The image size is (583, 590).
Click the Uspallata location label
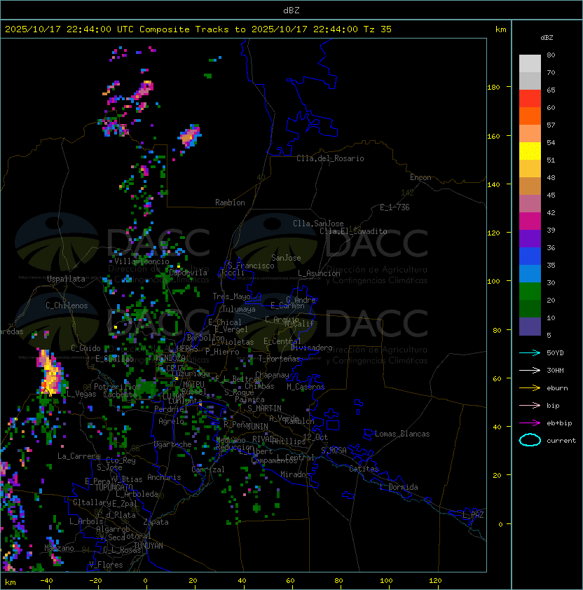(x=66, y=279)
